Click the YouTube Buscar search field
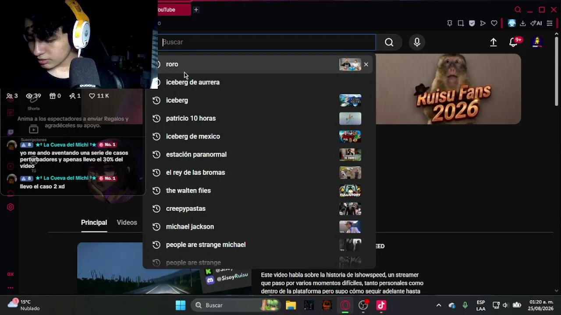The width and height of the screenshot is (561, 315). point(266,42)
